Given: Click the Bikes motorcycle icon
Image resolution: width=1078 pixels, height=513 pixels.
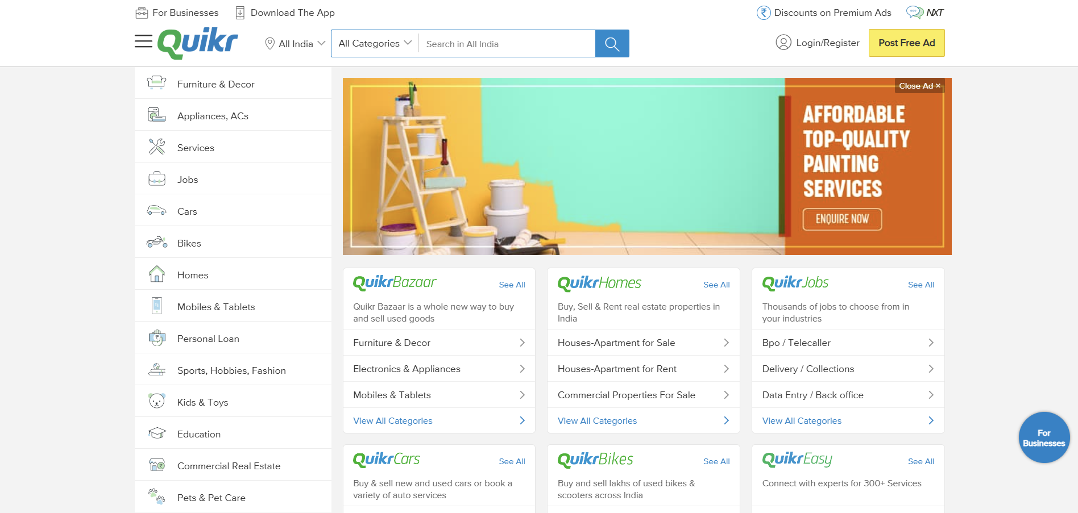Looking at the screenshot, I should pyautogui.click(x=157, y=242).
